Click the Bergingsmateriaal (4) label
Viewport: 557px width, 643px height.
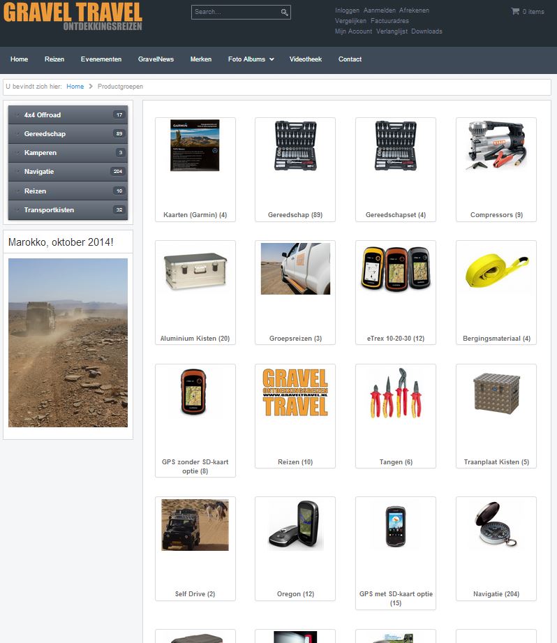pos(496,339)
